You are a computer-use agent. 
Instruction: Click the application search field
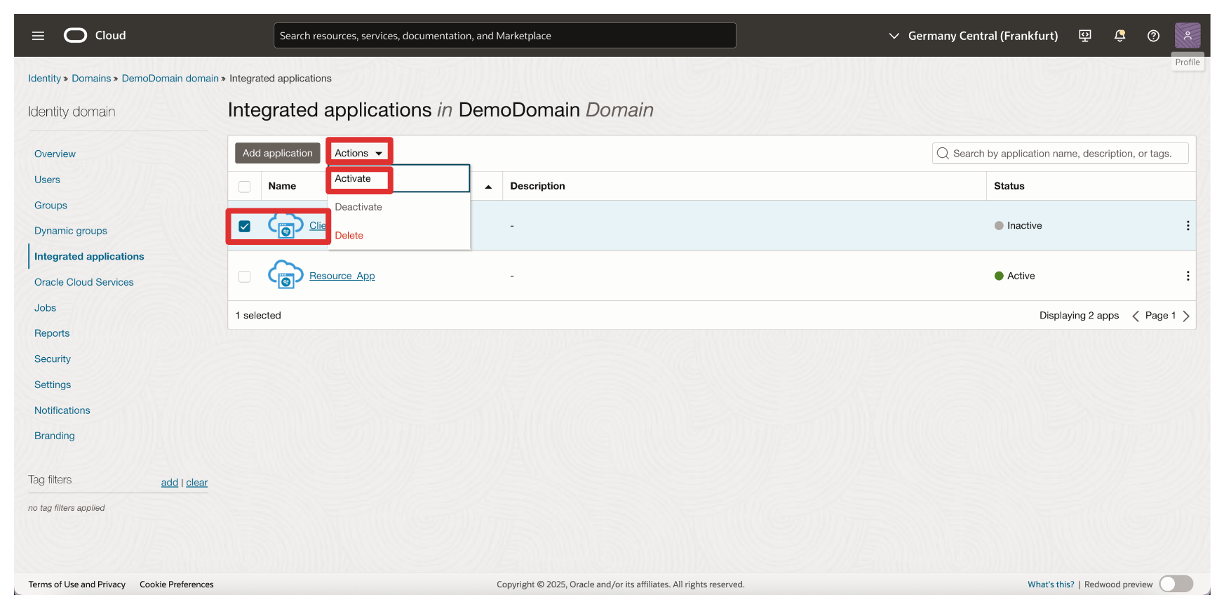click(1062, 154)
